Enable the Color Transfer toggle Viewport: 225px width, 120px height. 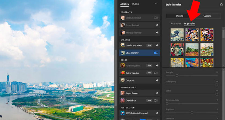(x=156, y=73)
